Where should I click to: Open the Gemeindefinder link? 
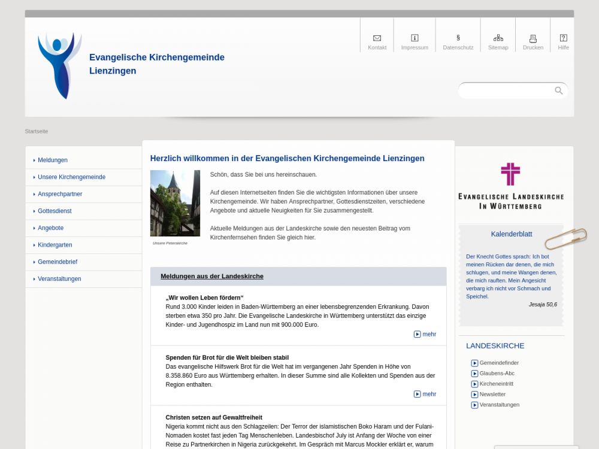[x=498, y=363]
